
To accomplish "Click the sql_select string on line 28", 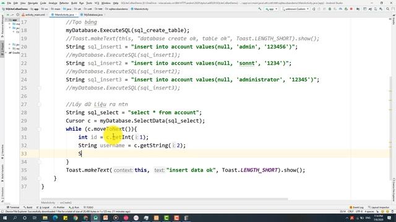I will point(163,112).
